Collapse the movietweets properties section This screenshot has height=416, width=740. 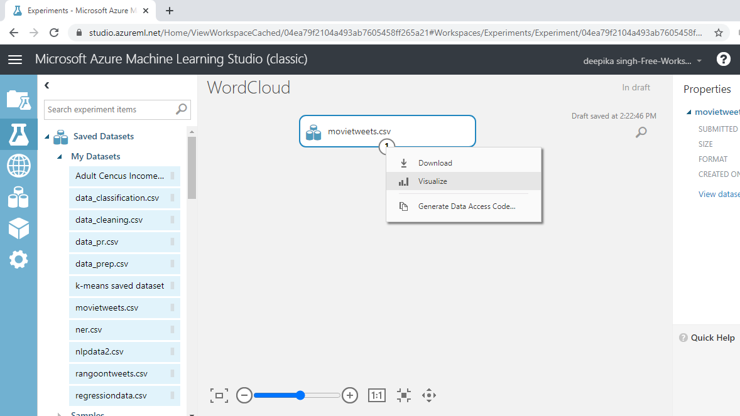click(689, 112)
